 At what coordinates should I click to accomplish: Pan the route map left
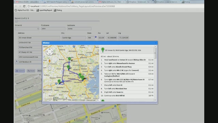(47, 52)
